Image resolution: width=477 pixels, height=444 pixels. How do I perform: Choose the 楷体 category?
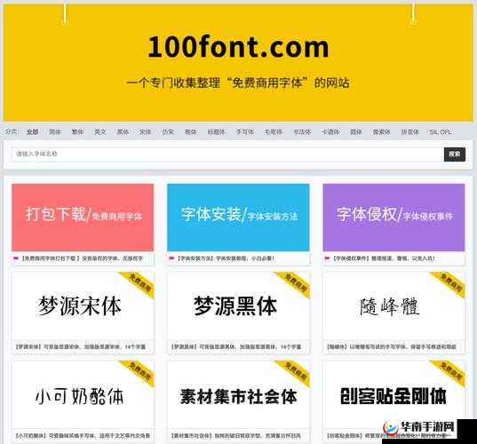point(191,131)
